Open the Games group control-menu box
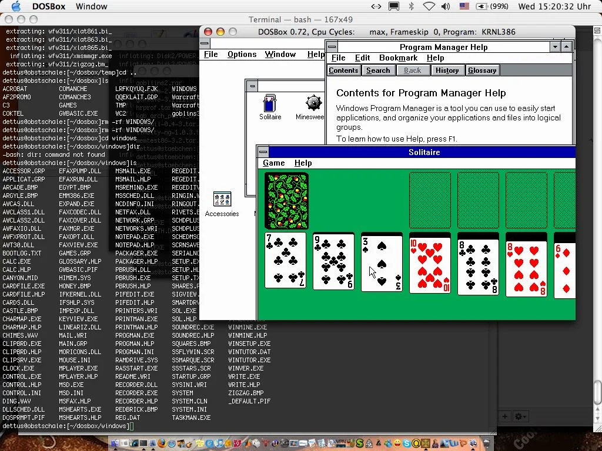This screenshot has width=602, height=451. point(252,86)
